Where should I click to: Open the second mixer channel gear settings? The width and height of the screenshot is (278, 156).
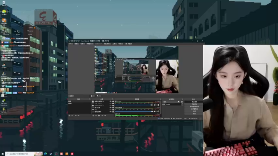158,111
